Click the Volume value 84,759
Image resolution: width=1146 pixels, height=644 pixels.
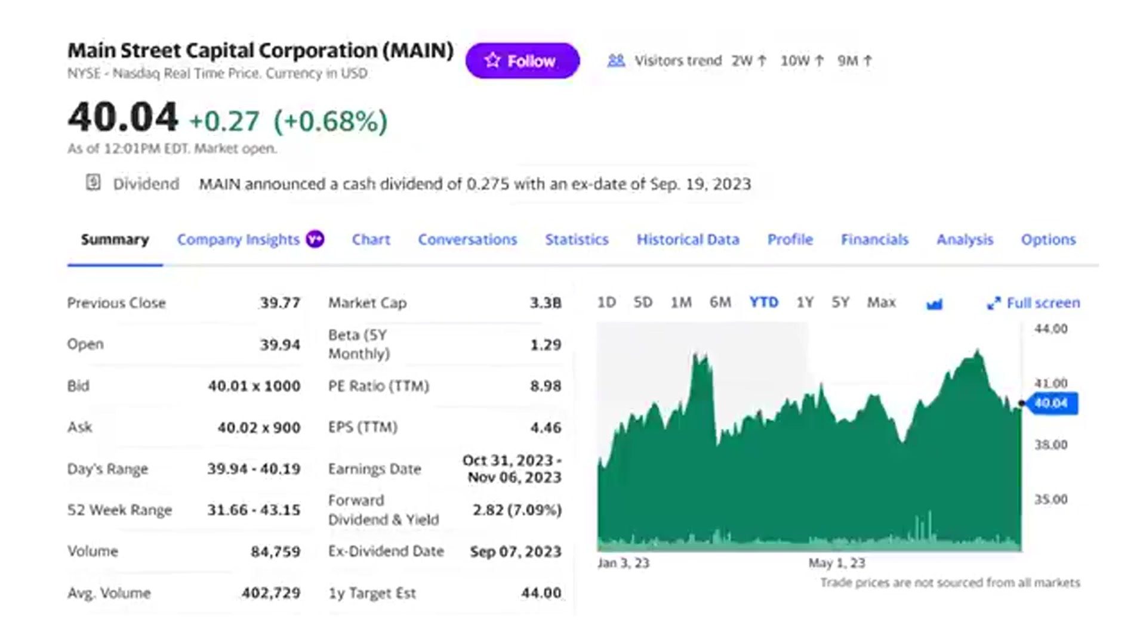276,552
